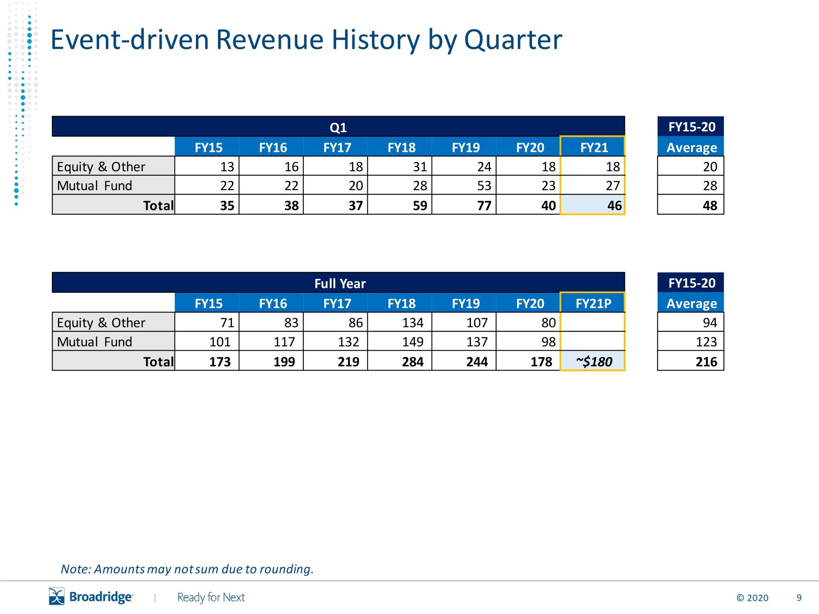The image size is (819, 614).
Task: Click Full Year FY18 total 284
Action: pyautogui.click(x=400, y=361)
